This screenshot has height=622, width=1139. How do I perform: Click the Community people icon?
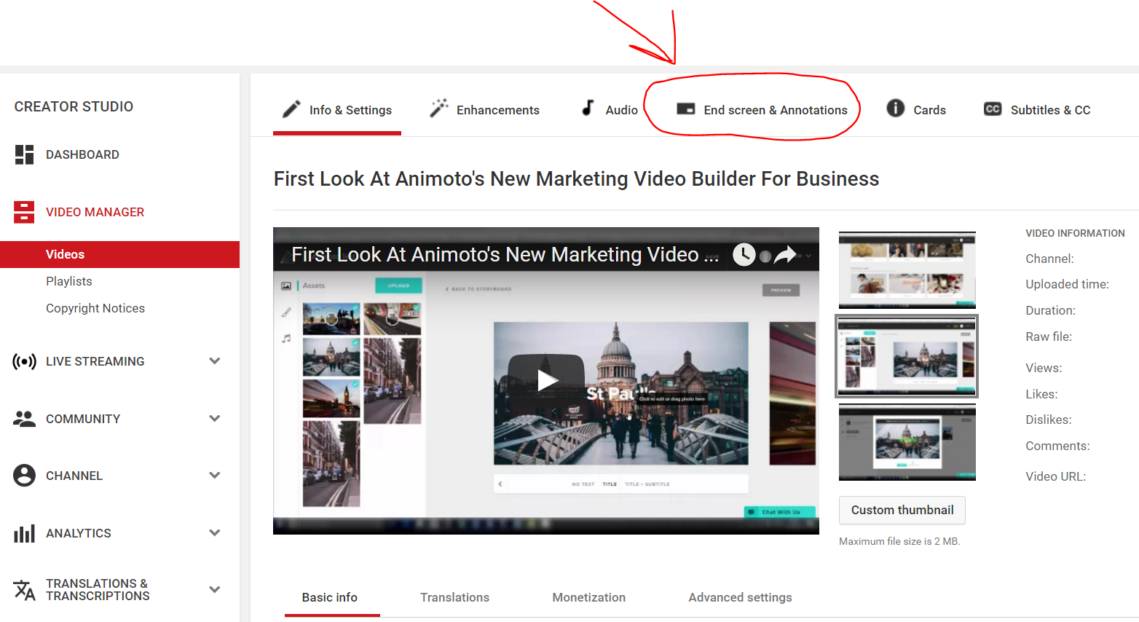pyautogui.click(x=24, y=419)
